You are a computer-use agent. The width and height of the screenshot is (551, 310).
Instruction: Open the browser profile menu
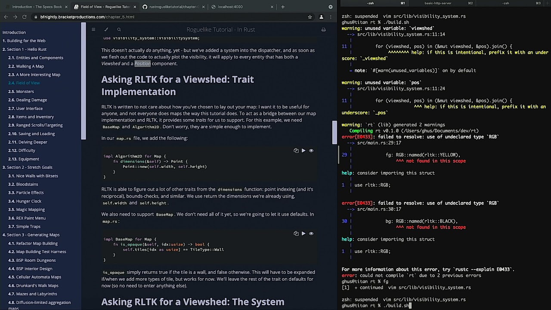(x=321, y=17)
